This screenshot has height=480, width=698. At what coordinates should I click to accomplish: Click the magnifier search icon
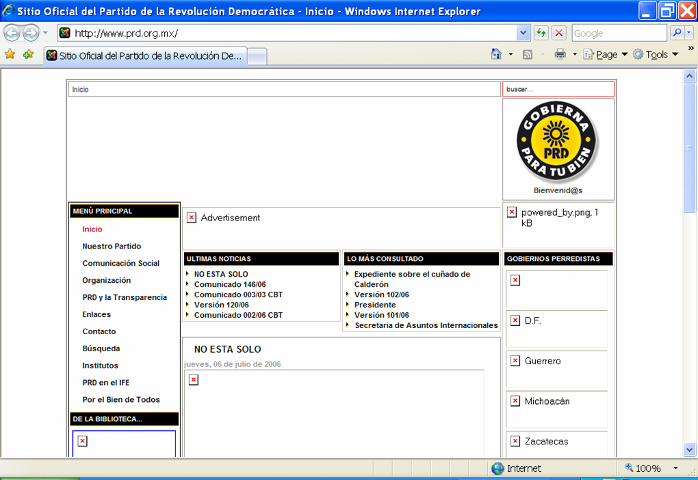pos(677,32)
